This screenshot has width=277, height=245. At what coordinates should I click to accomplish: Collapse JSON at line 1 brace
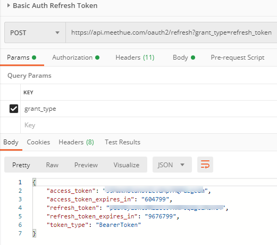[34, 182]
